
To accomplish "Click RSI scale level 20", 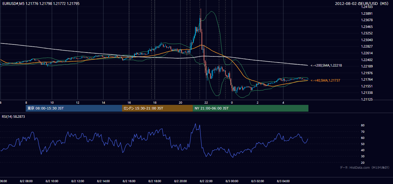I will (363, 163).
